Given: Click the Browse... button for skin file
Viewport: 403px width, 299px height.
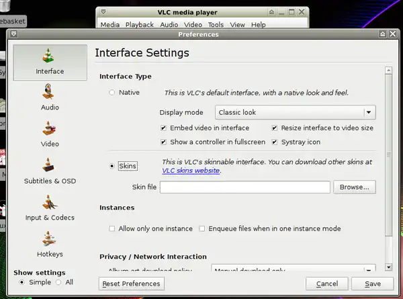Looking at the screenshot, I should coord(354,187).
